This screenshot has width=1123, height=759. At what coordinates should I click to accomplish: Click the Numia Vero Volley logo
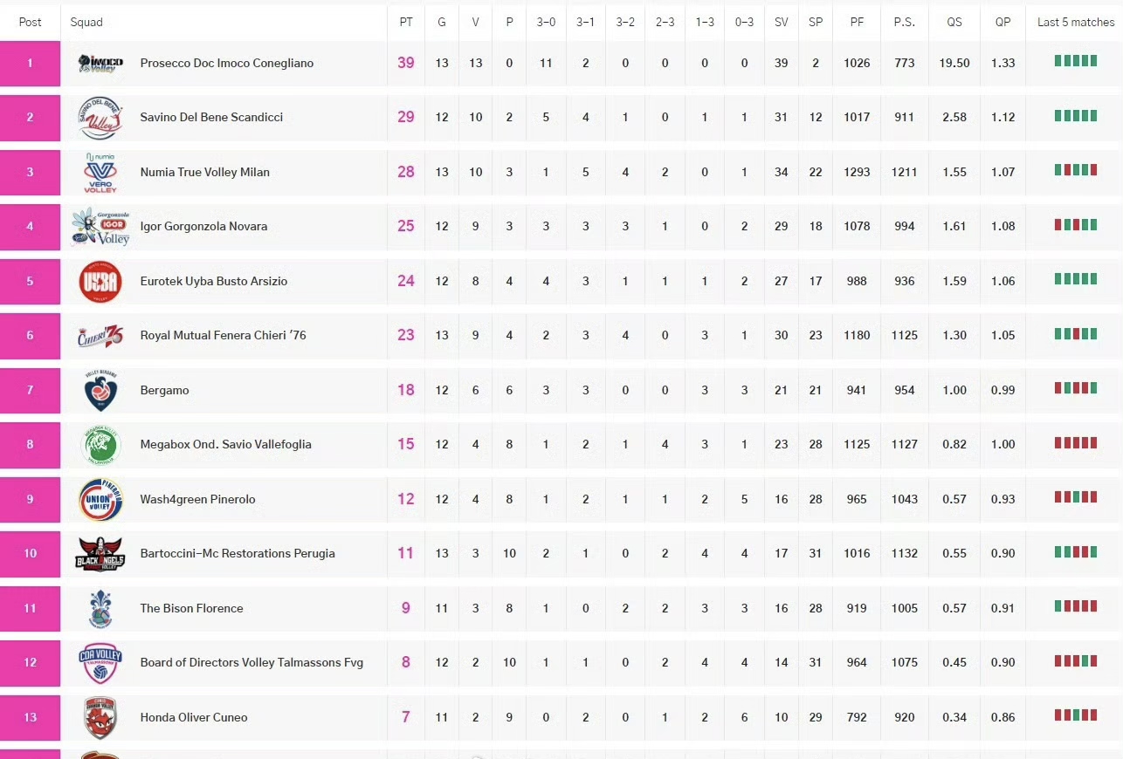(100, 172)
